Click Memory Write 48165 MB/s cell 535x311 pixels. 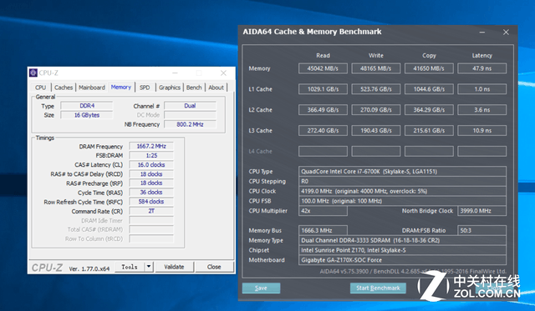coord(375,68)
